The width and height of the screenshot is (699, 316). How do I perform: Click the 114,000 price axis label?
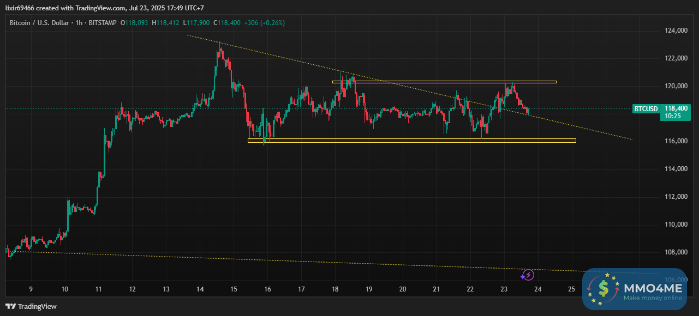(676, 169)
